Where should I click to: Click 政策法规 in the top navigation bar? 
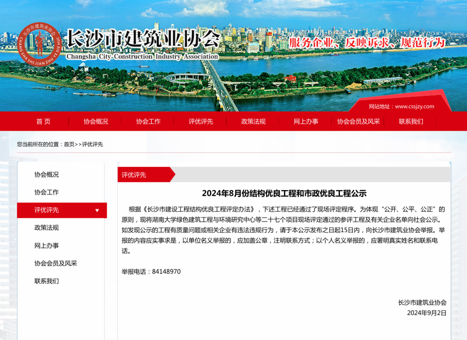[253, 121]
